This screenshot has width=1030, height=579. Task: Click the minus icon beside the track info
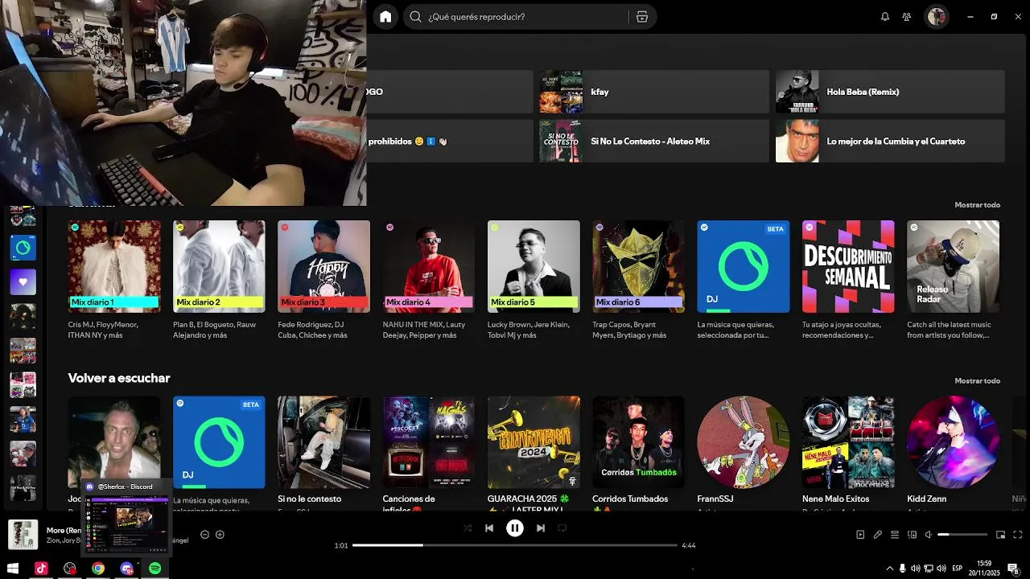pyautogui.click(x=204, y=535)
